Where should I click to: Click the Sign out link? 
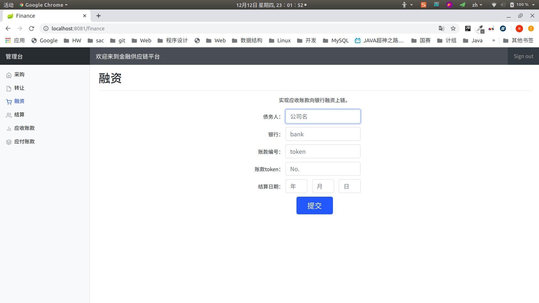[x=523, y=56]
